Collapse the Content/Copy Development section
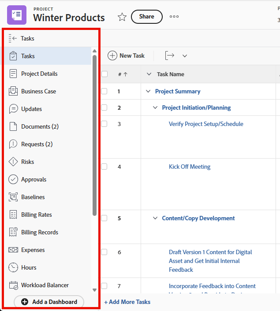The height and width of the screenshot is (311, 280). [155, 218]
